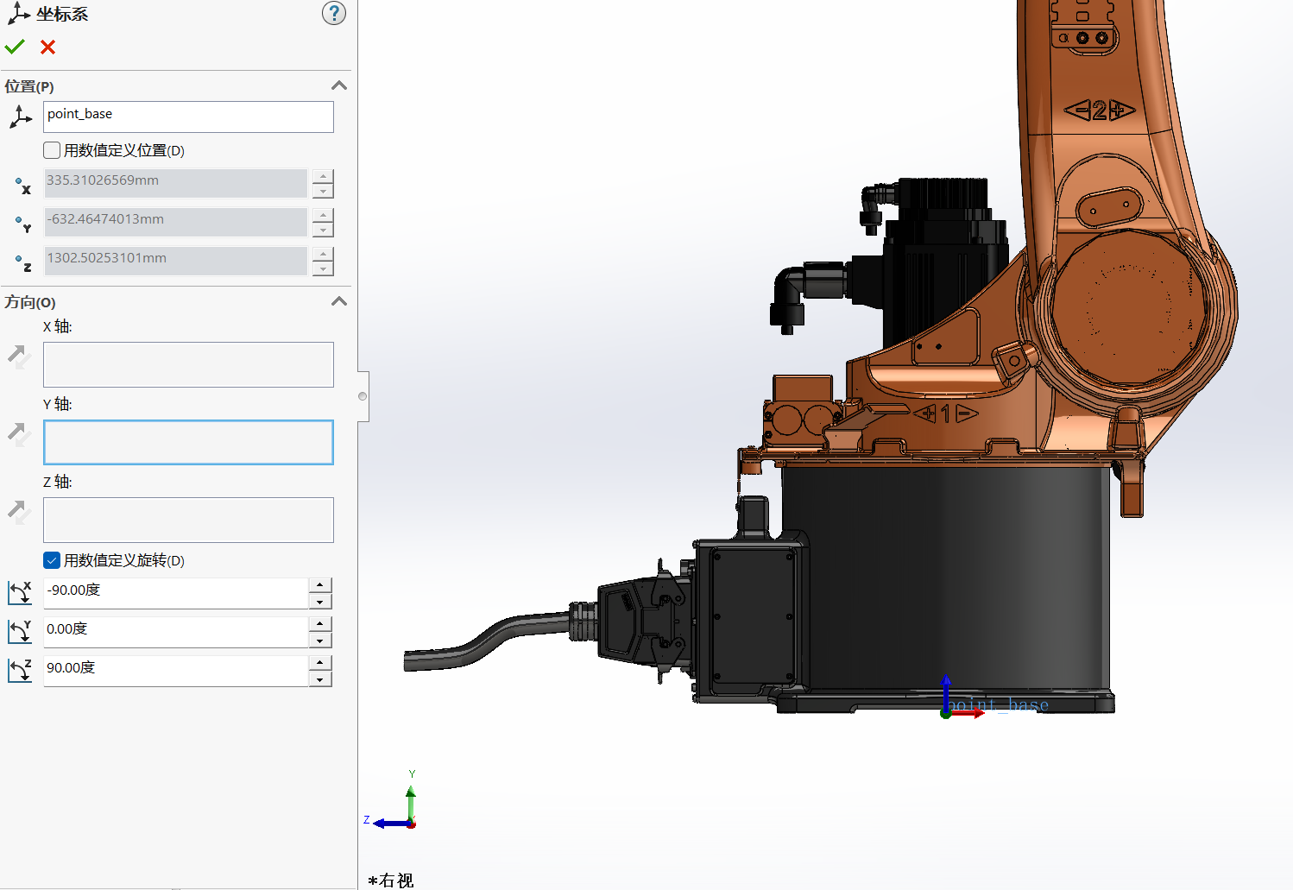Cancel with the red X icon
The width and height of the screenshot is (1293, 890).
coord(48,47)
